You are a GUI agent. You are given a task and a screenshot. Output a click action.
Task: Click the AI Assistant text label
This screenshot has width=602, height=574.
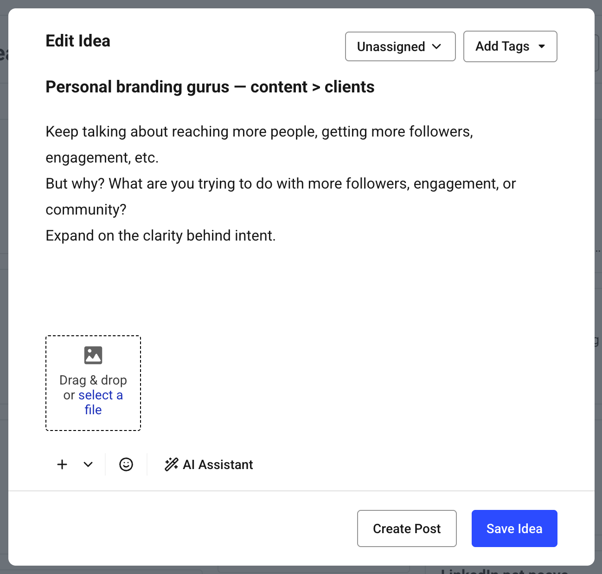coord(218,464)
